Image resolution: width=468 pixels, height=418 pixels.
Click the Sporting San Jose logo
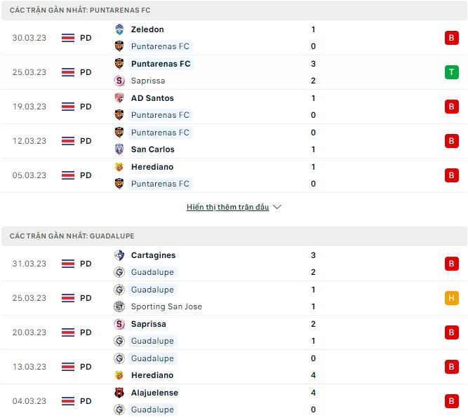click(119, 306)
